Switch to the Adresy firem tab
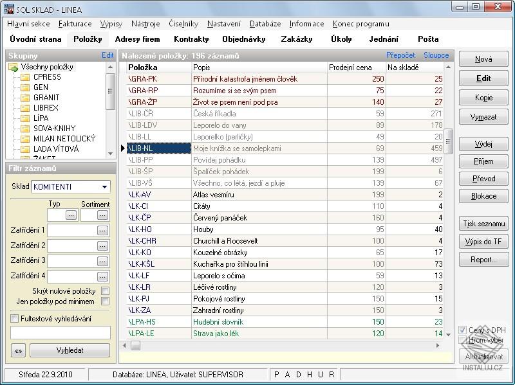 137,39
